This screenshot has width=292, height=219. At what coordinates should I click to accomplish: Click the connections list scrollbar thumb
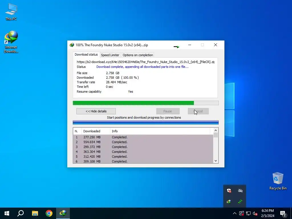(x=216, y=135)
